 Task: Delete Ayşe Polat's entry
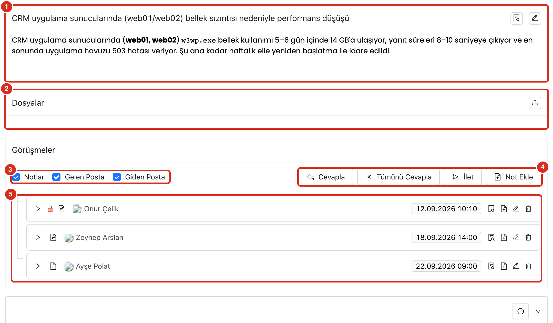[528, 266]
